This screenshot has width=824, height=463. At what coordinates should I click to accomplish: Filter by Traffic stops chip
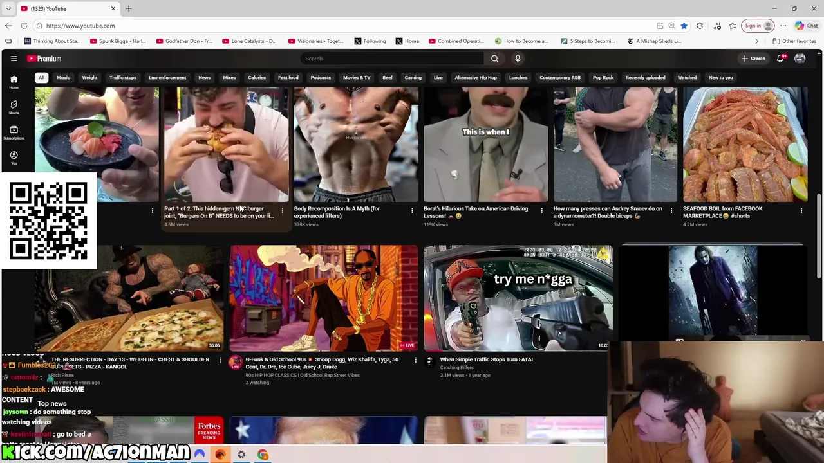[x=123, y=78]
